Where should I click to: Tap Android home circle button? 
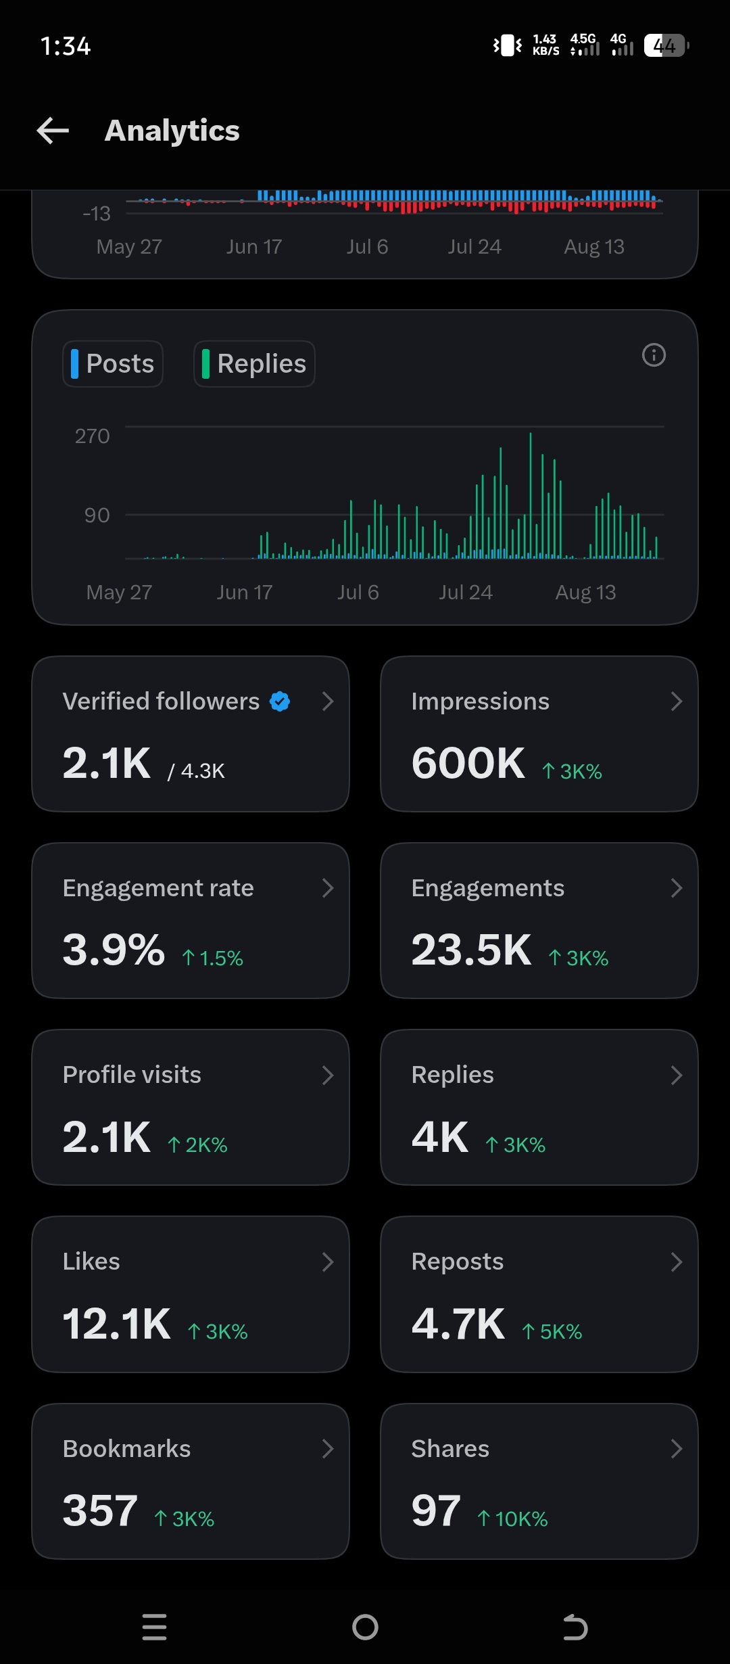[365, 1627]
